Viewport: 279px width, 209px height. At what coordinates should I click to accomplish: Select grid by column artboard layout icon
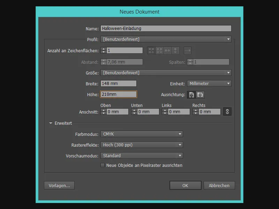pyautogui.click(x=159, y=51)
